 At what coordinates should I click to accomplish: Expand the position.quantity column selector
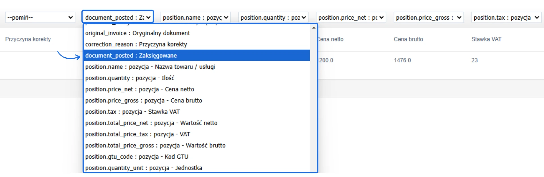[x=273, y=18]
